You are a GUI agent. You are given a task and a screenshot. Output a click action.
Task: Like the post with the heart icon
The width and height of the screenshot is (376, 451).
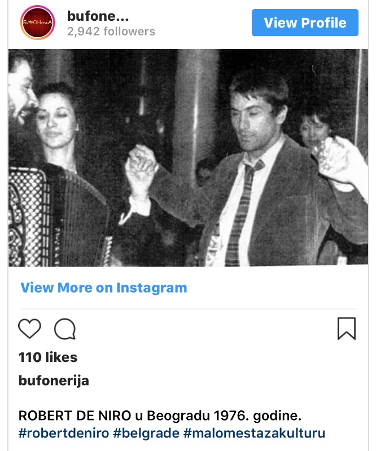click(x=29, y=329)
